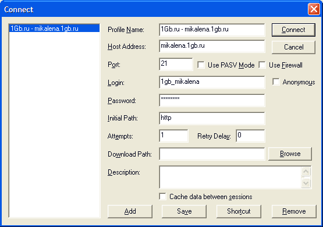This screenshot has height=227, width=323.
Task: Click the Retry Delay field
Action: tap(250, 136)
